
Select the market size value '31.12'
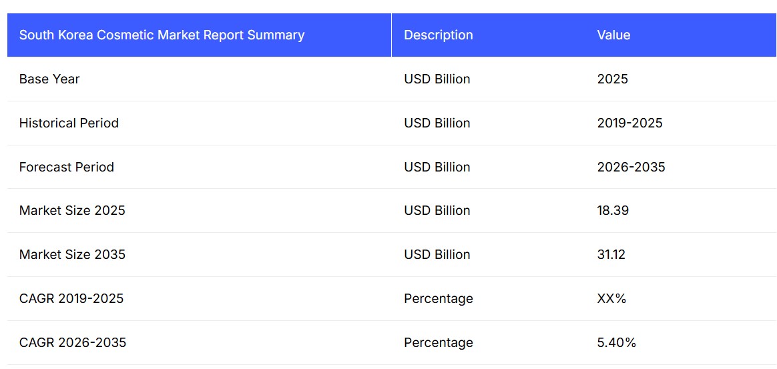coord(611,255)
